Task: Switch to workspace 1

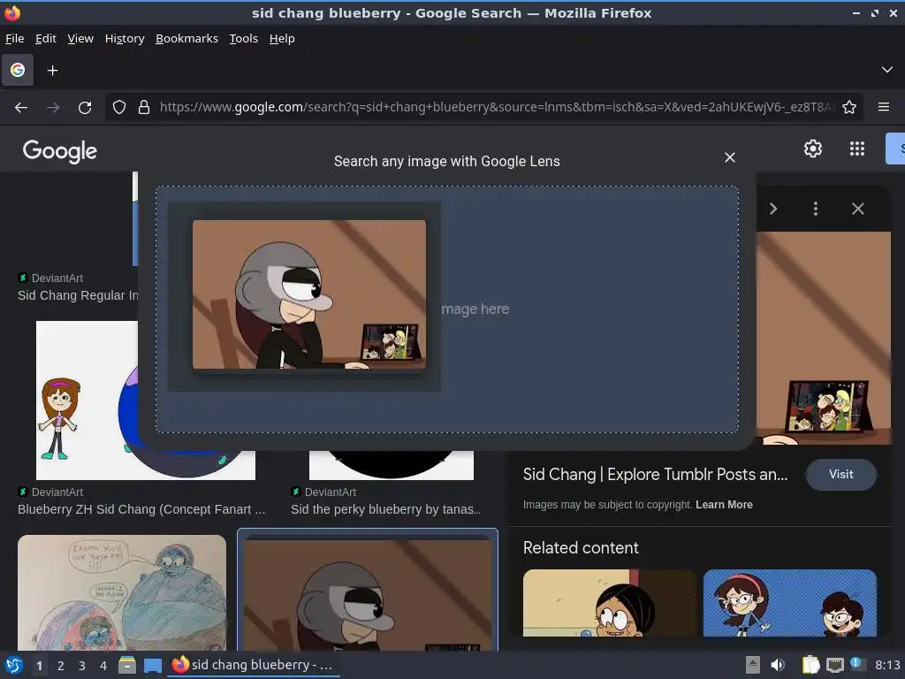Action: click(39, 666)
